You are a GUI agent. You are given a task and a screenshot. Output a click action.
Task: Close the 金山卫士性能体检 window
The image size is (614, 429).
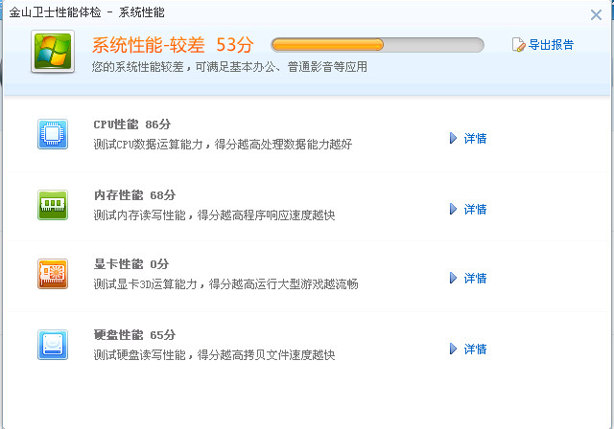[596, 15]
